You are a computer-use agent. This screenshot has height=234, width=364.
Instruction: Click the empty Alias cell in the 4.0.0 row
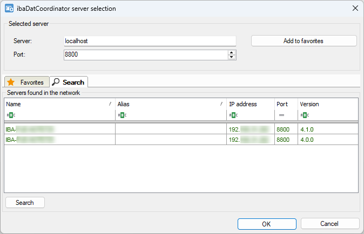[x=171, y=140]
